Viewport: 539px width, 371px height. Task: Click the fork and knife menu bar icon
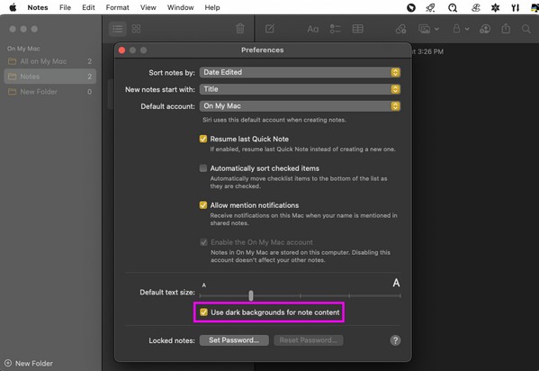point(515,7)
